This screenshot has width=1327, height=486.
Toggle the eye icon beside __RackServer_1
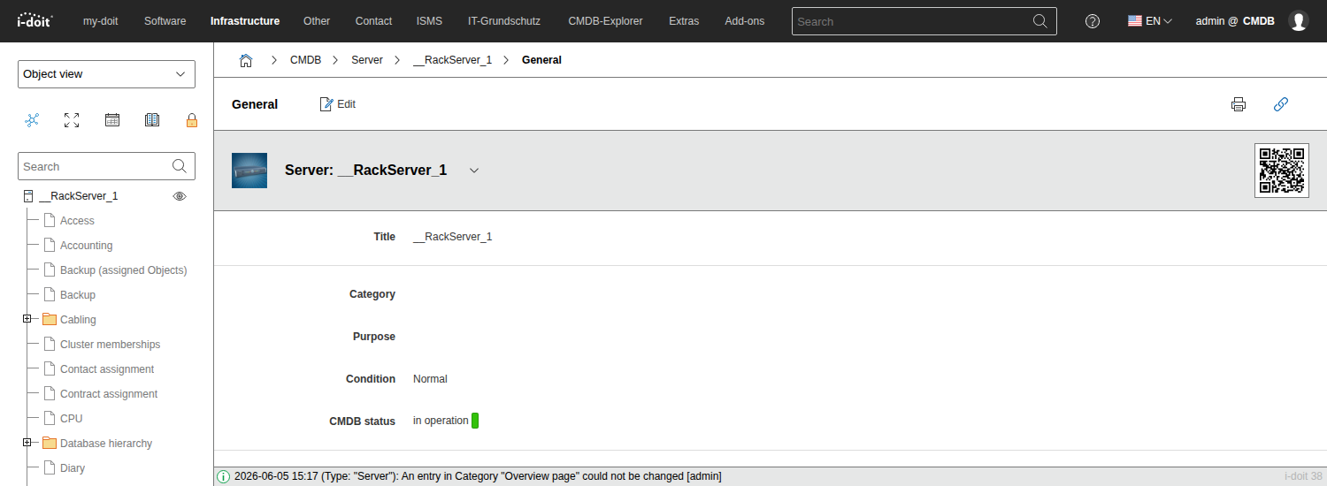pyautogui.click(x=180, y=196)
